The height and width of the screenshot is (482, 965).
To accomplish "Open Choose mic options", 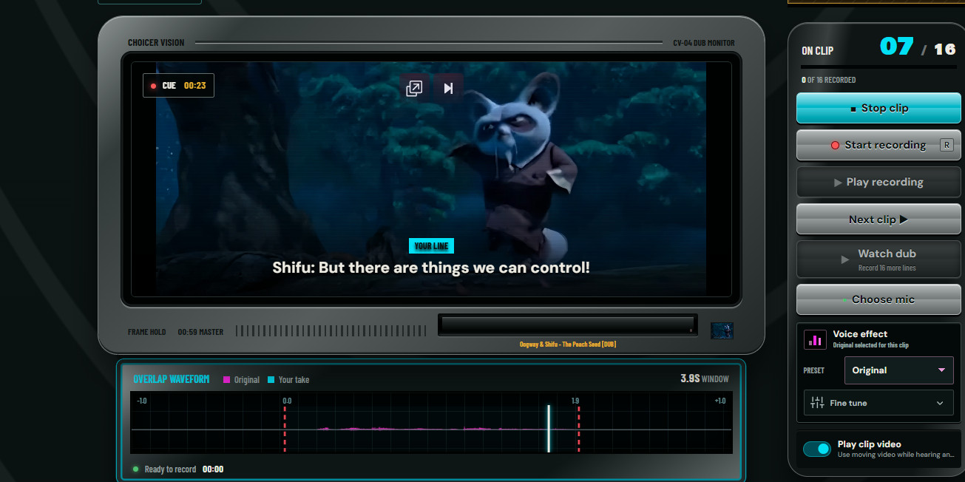I will (x=878, y=299).
